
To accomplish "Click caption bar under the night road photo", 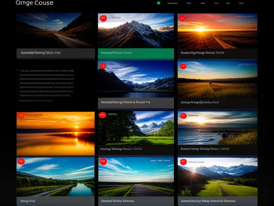I will pyautogui.click(x=56, y=53).
